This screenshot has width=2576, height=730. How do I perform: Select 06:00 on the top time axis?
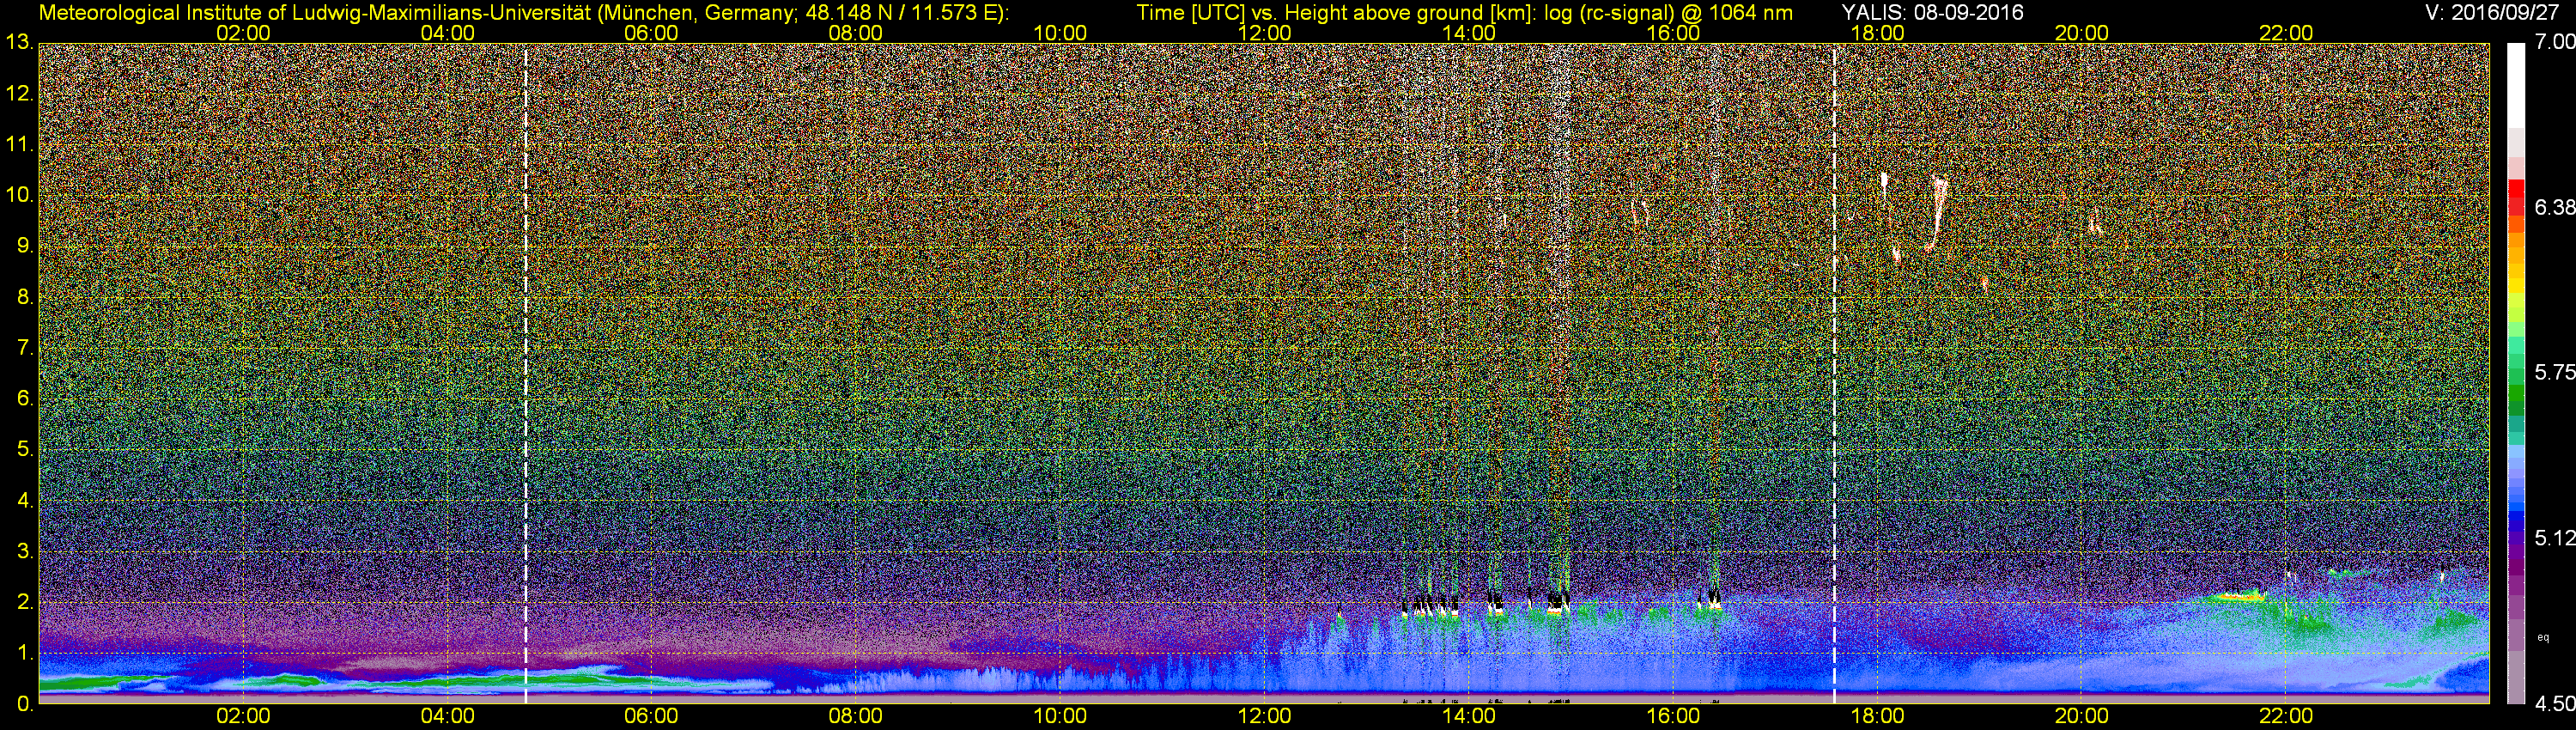pos(651,33)
